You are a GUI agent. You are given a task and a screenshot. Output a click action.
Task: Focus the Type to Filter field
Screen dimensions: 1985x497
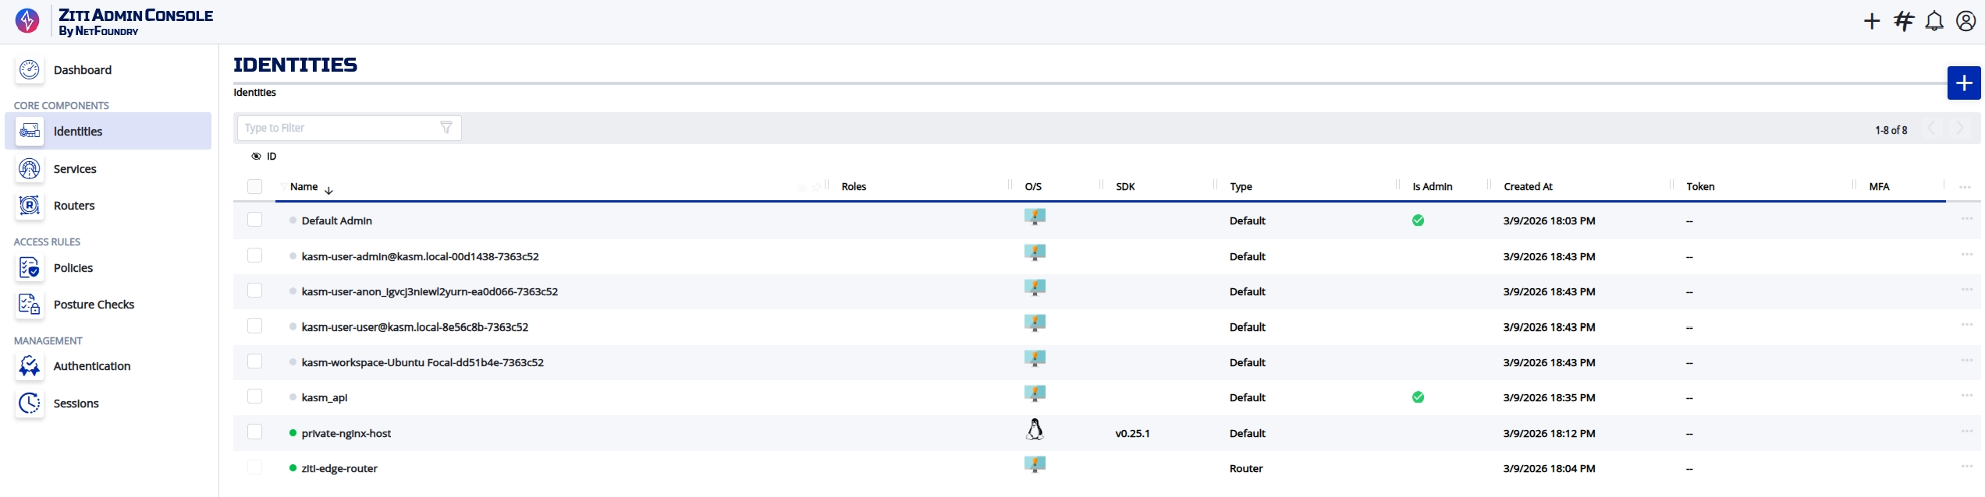[x=349, y=128]
